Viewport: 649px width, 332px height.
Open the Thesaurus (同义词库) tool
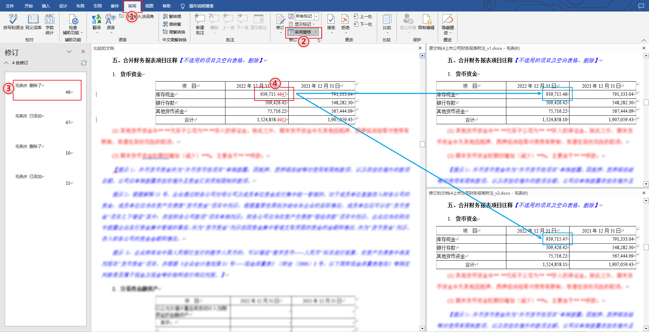point(33,22)
